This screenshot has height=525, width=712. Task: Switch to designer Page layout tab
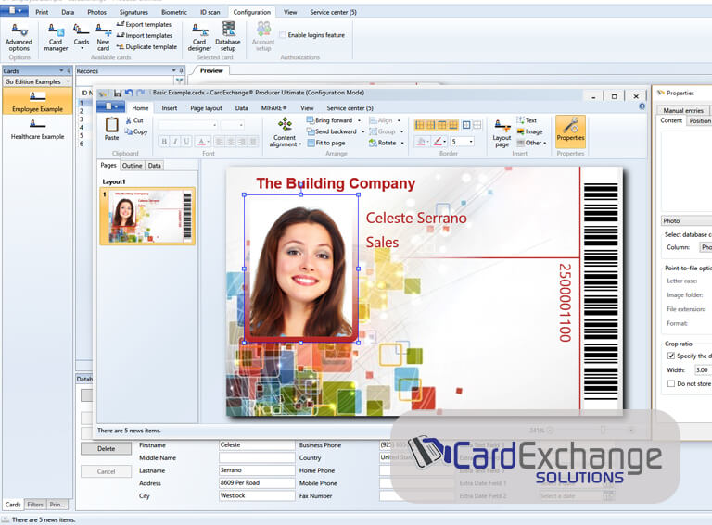click(206, 108)
